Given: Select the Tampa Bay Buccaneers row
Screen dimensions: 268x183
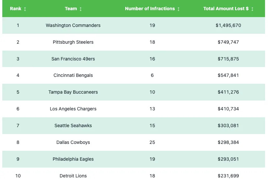Looking at the screenshot, I should (x=73, y=92).
